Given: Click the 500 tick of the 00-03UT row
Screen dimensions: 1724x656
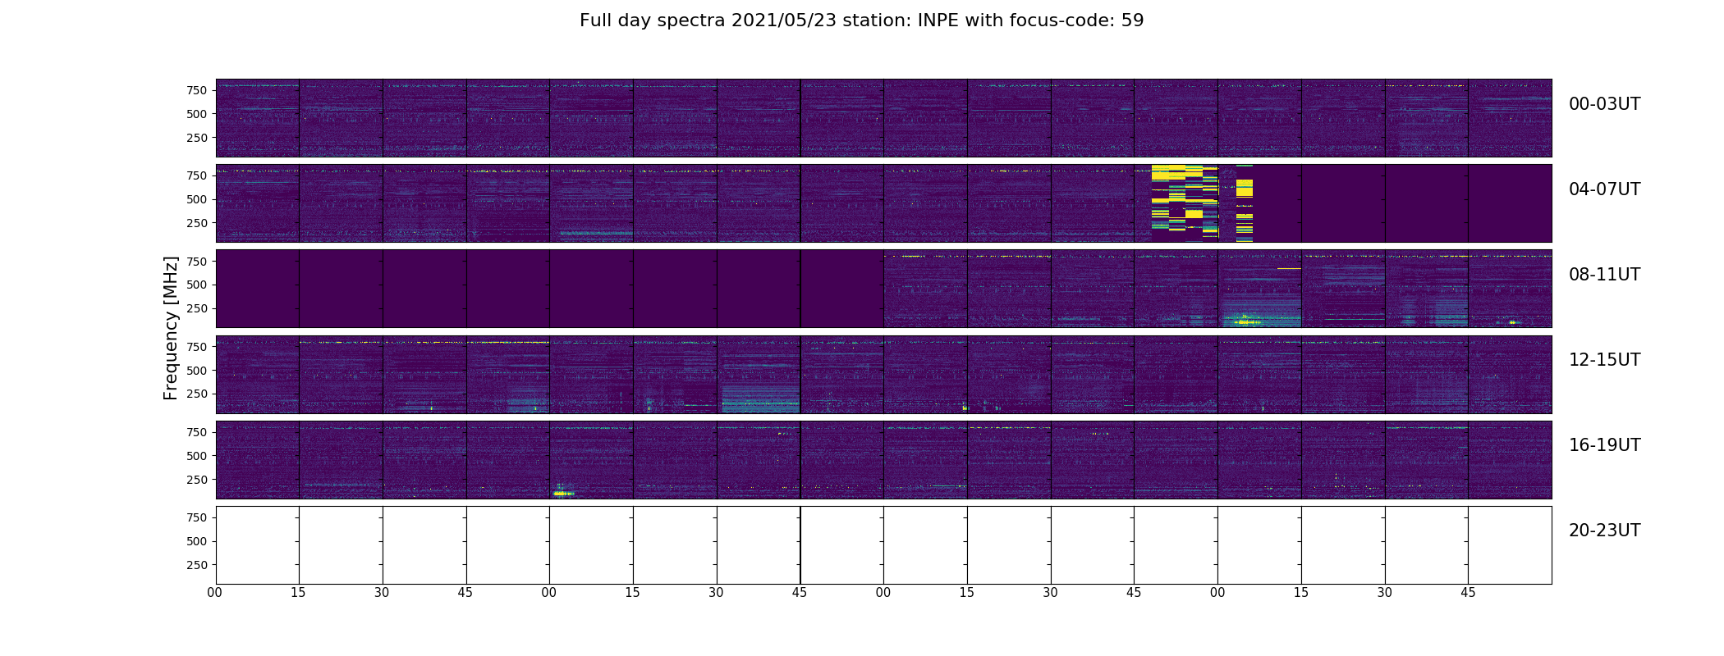Looking at the screenshot, I should tap(197, 114).
